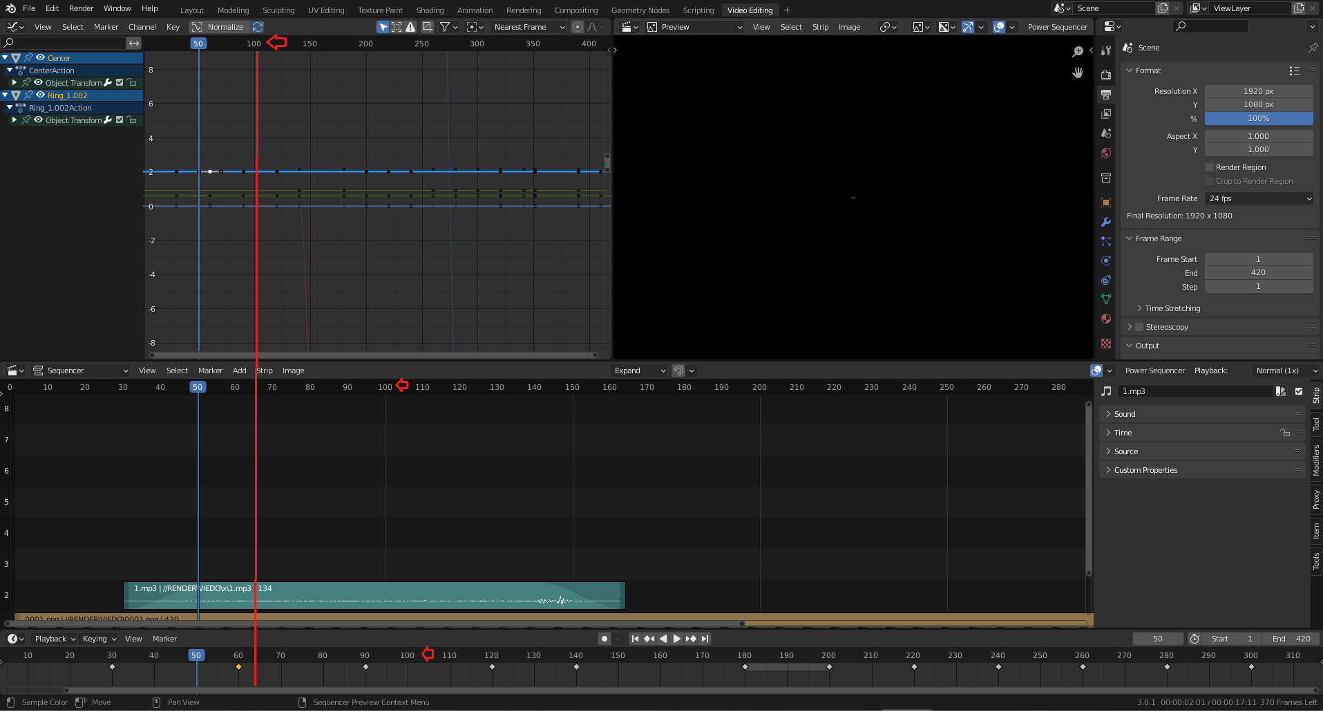Viewport: 1323px width, 712px height.
Task: Click the preview zoom magnifier icon
Action: (1078, 52)
